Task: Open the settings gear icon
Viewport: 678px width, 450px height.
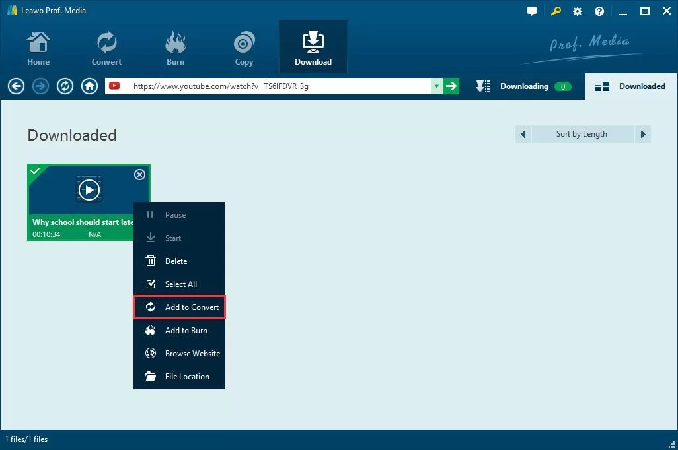Action: pyautogui.click(x=577, y=11)
